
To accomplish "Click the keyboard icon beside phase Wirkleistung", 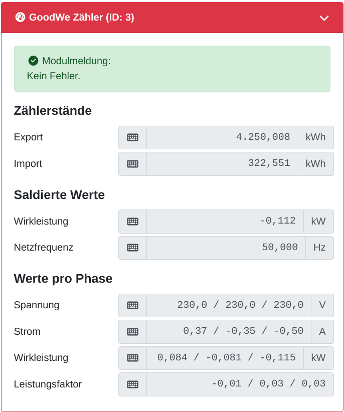I will [132, 358].
